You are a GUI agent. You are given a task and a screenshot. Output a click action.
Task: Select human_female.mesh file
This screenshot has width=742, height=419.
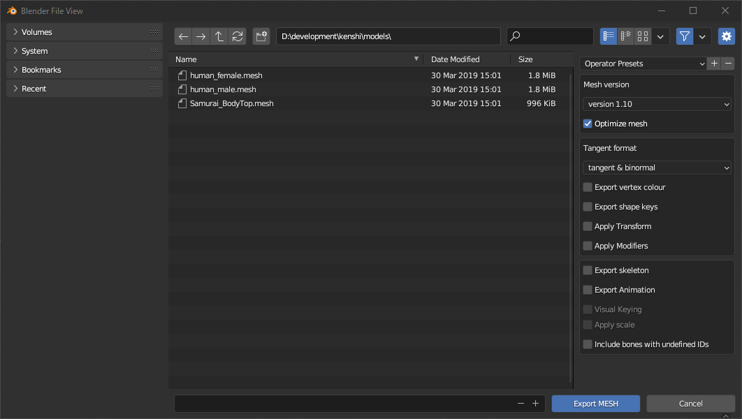368,75
